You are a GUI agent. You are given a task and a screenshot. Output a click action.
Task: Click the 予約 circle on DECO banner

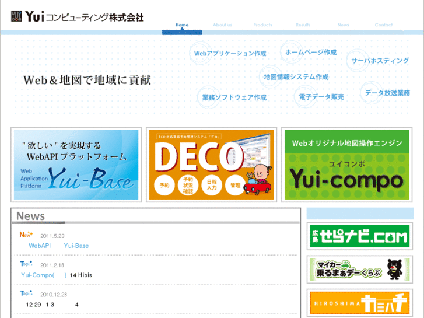tap(164, 186)
